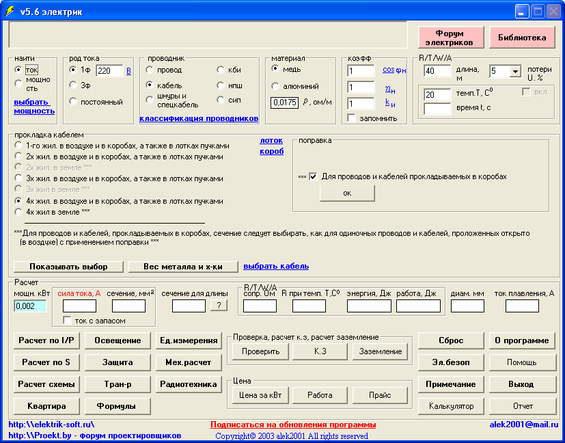565x443 pixels.
Task: Enable the 'запомнить' checkbox
Action: (352, 118)
